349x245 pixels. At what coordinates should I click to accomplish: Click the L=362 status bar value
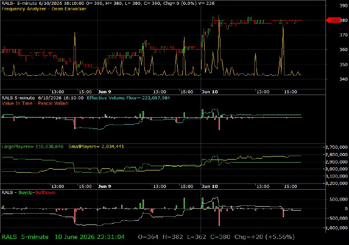(197, 237)
